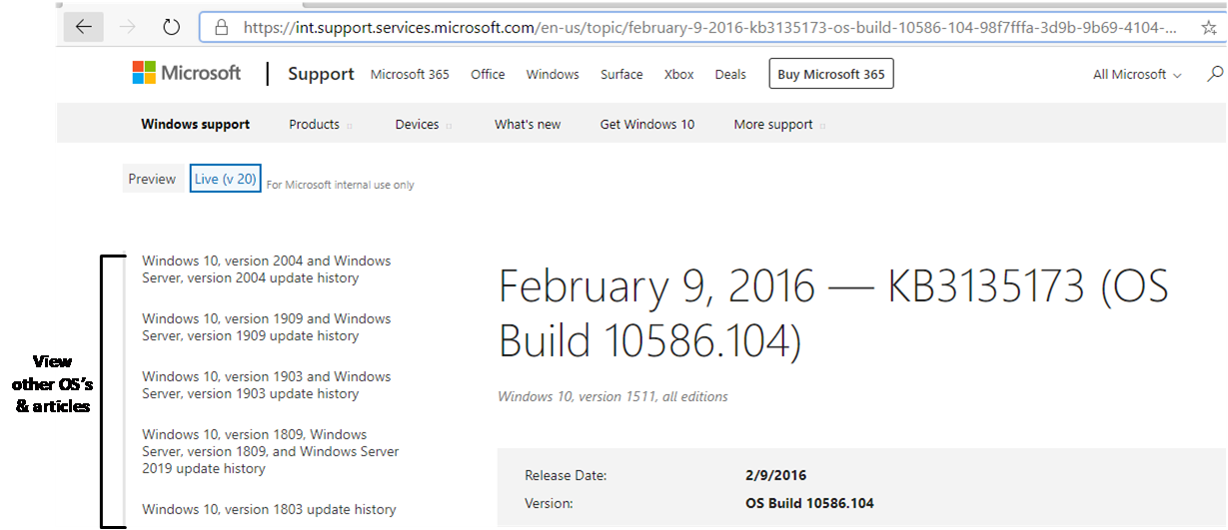Open the Windows header link

(553, 74)
